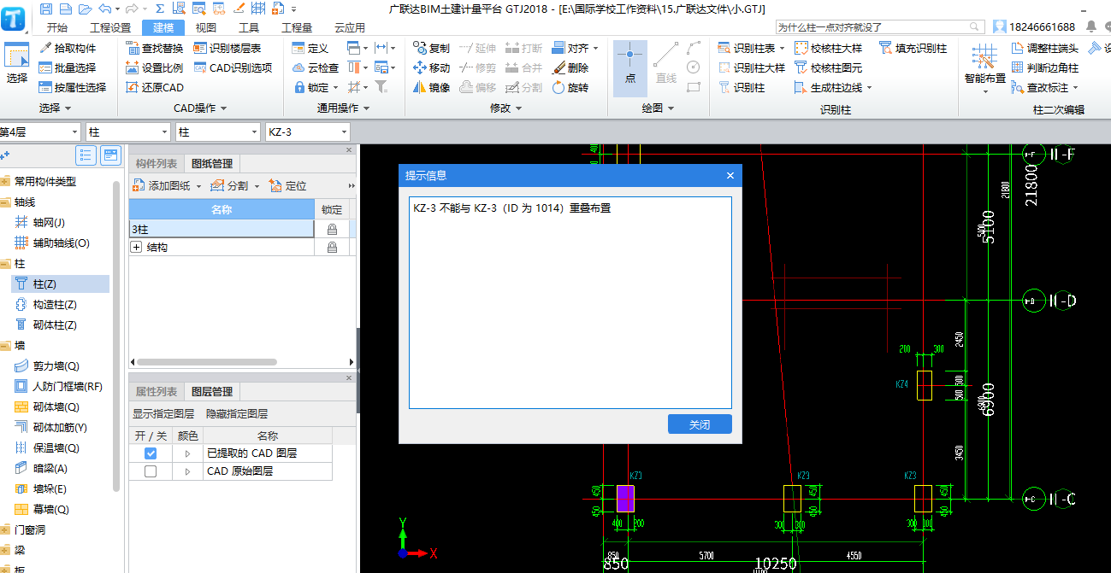This screenshot has height=573, width=1111.
Task: Open the 视图 ribbon tab
Action: (x=206, y=27)
